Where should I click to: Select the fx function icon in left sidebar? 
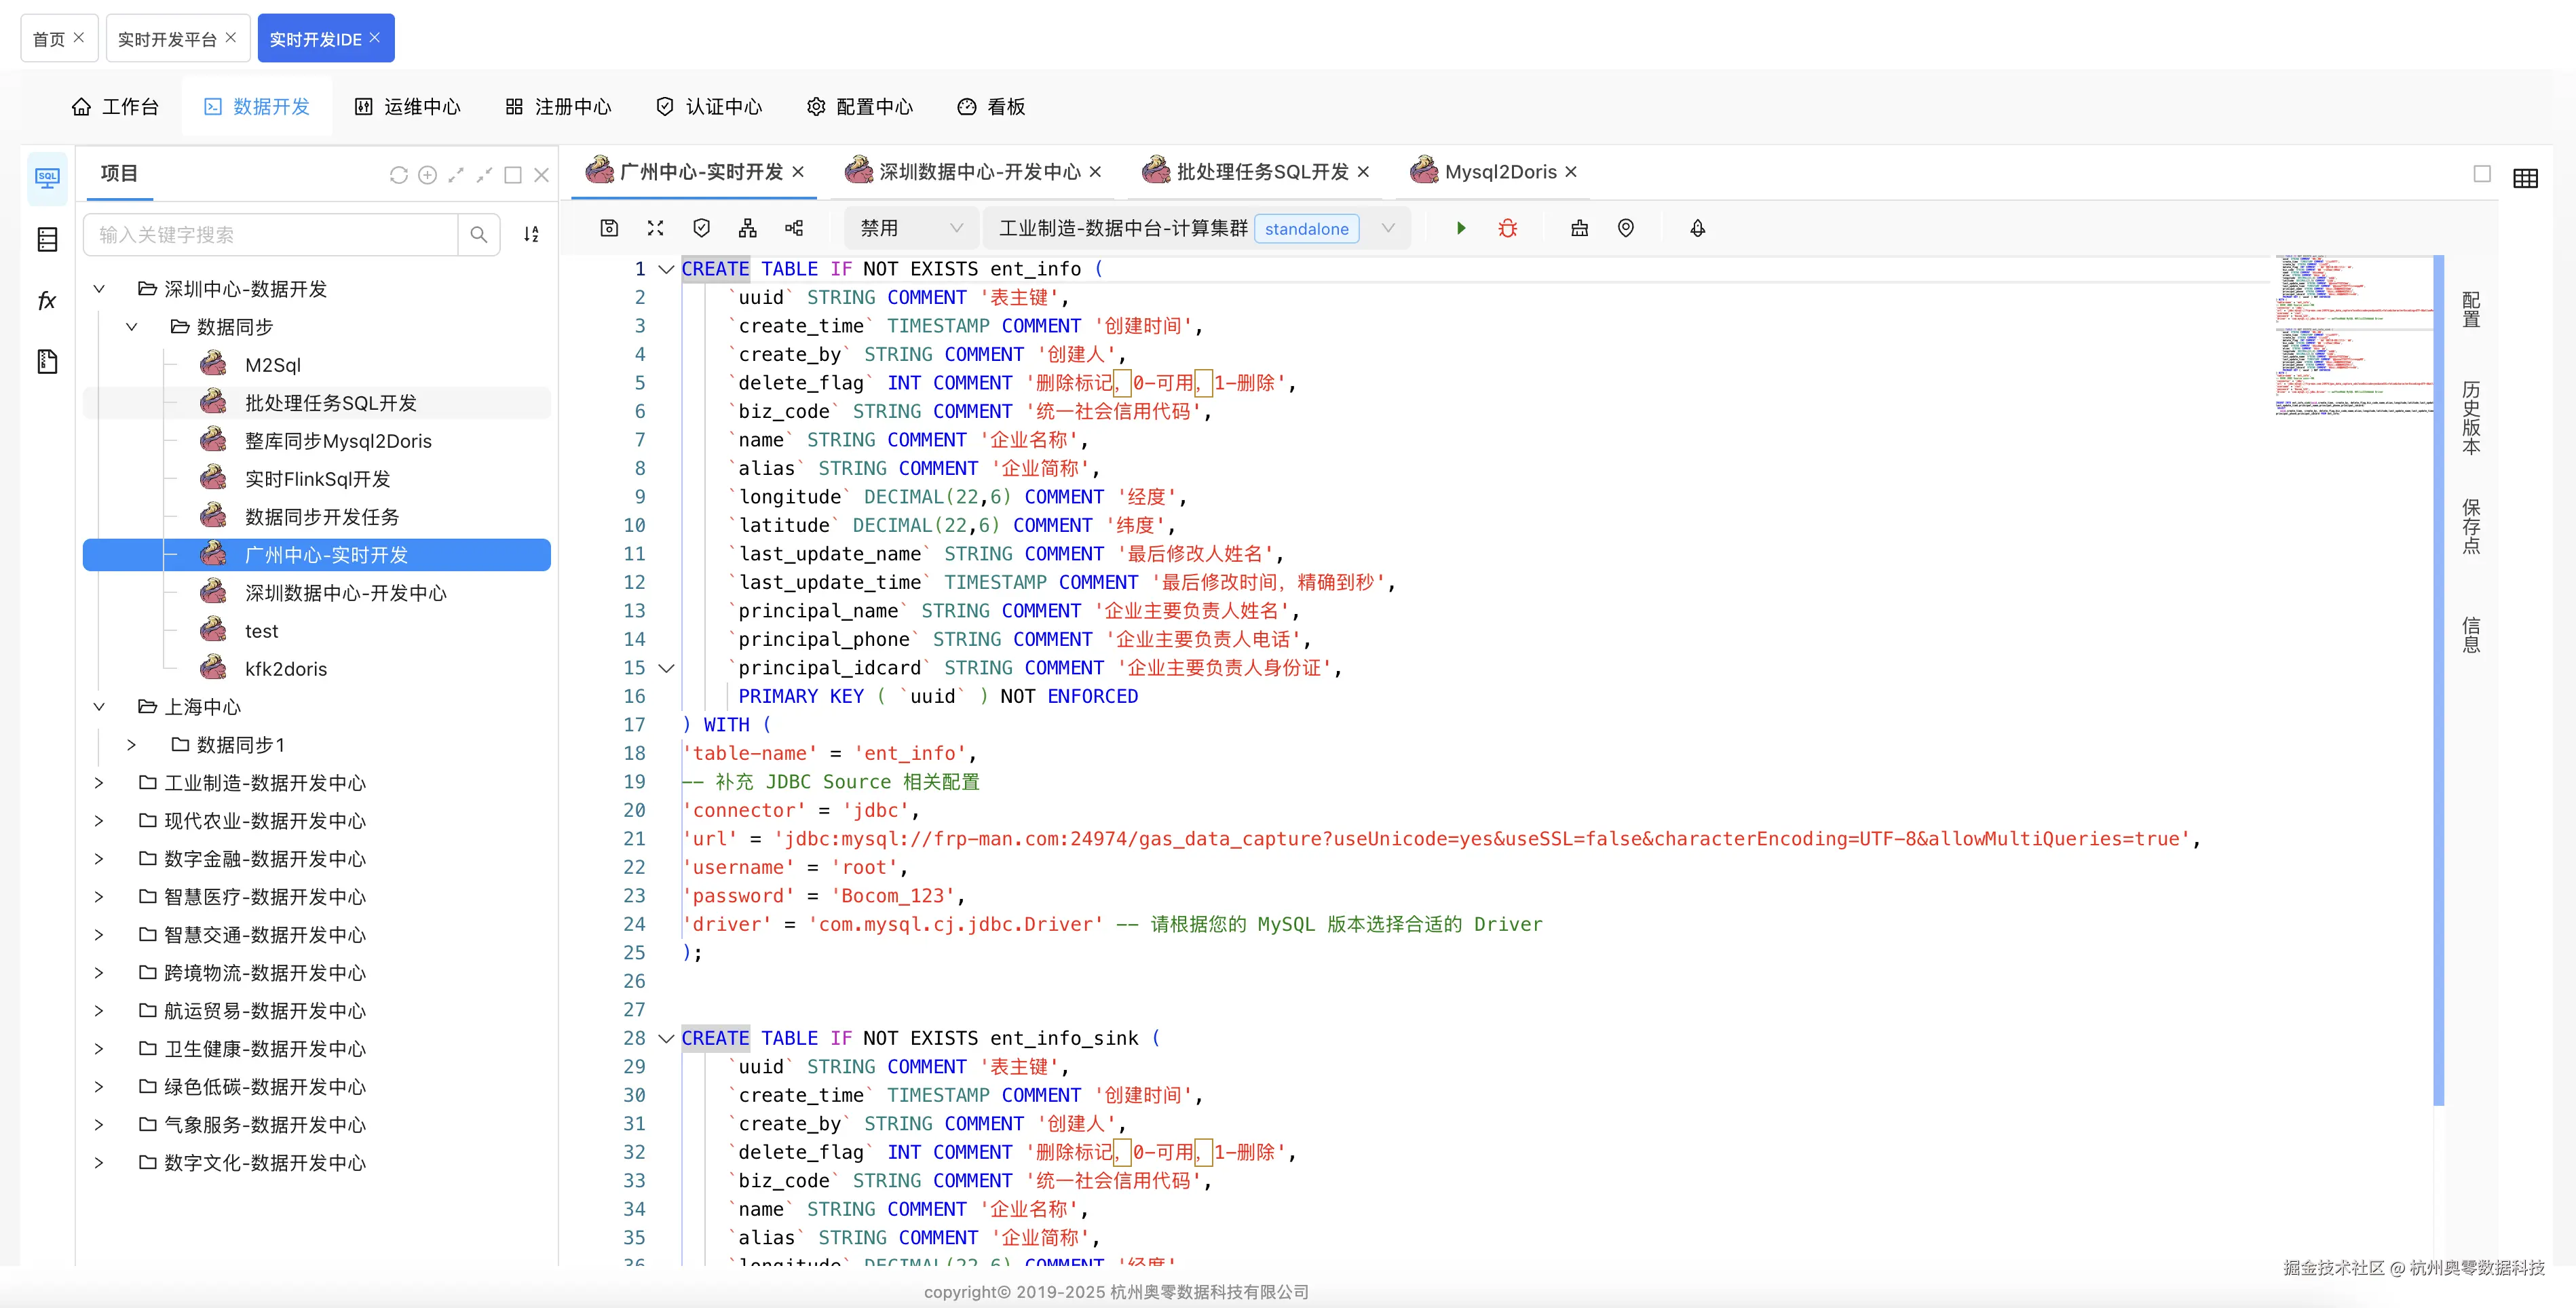click(46, 300)
